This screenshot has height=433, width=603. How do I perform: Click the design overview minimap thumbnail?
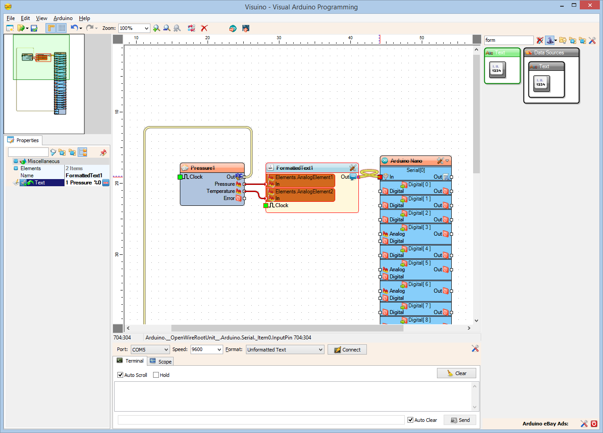[44, 84]
